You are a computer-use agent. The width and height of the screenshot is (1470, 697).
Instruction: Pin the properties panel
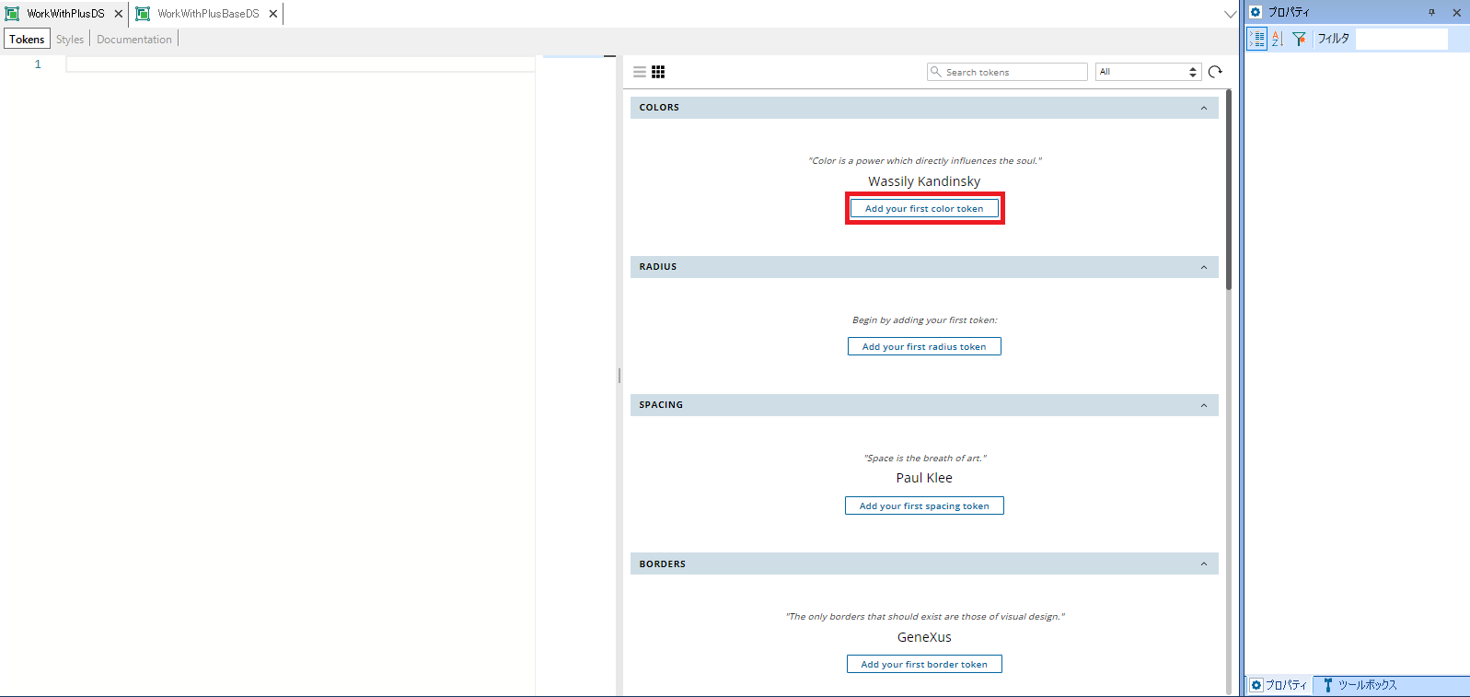1431,13
